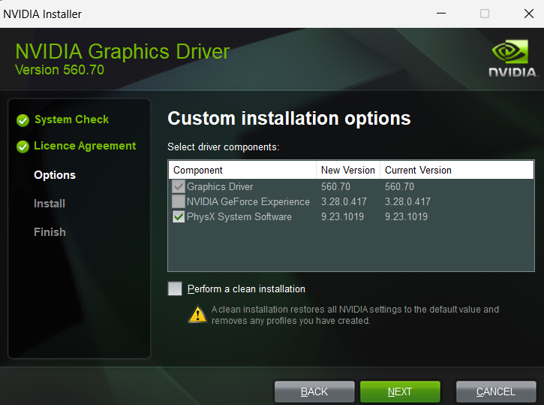Click the Perform a clean installation label
Image resolution: width=544 pixels, height=405 pixels.
click(246, 289)
